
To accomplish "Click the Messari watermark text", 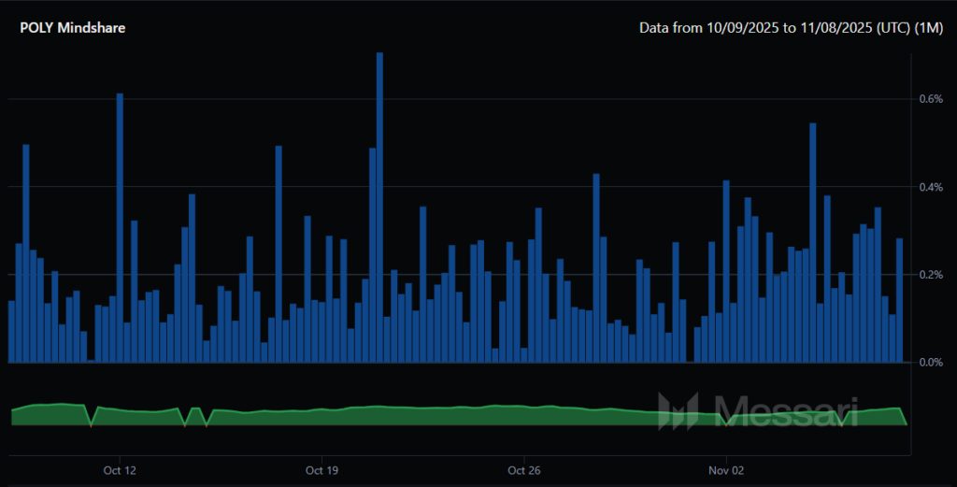I will [x=785, y=410].
